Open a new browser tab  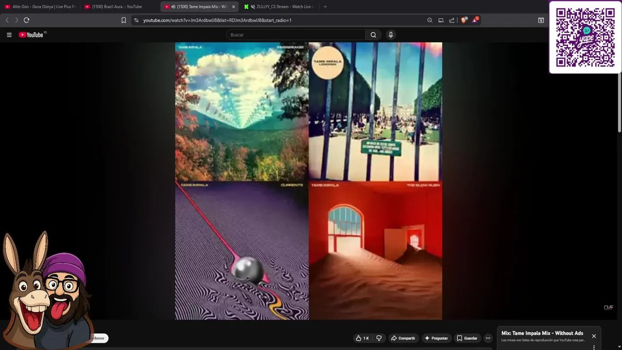[325, 7]
